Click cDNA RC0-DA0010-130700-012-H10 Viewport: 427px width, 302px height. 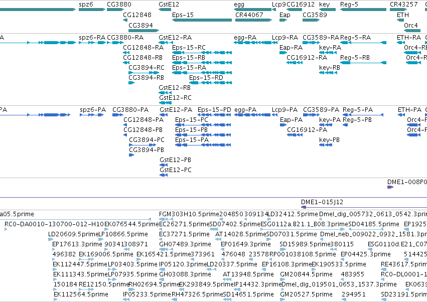[x=6, y=229]
